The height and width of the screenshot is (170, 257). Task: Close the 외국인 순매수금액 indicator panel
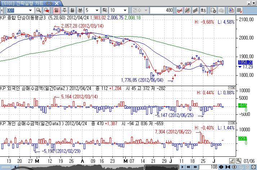(233, 88)
